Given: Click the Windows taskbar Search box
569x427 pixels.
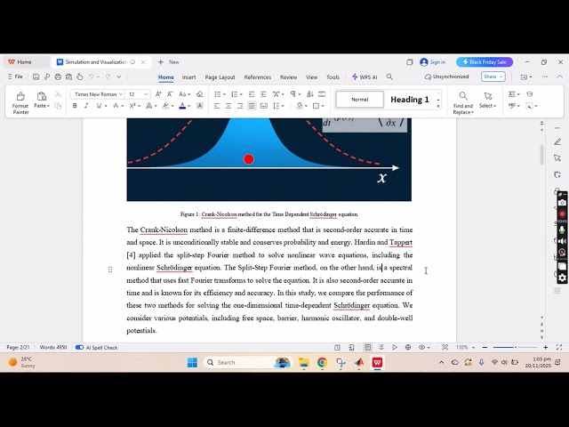Looking at the screenshot, I should point(247,362).
